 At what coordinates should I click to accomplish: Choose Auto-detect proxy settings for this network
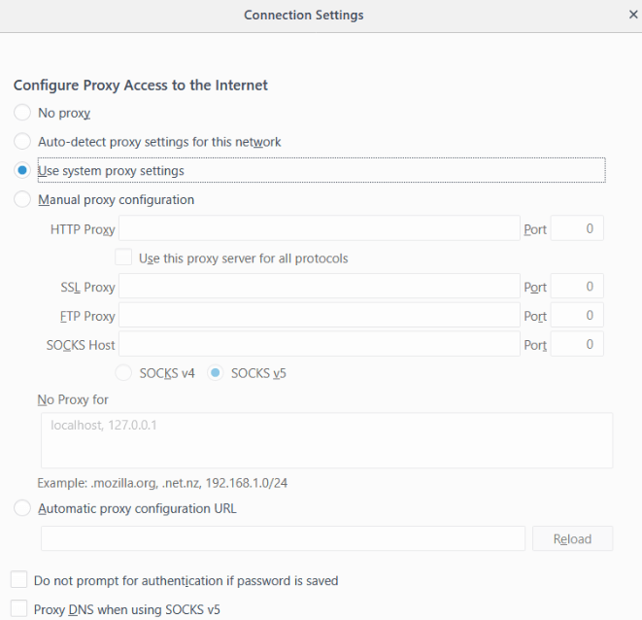pos(22,142)
